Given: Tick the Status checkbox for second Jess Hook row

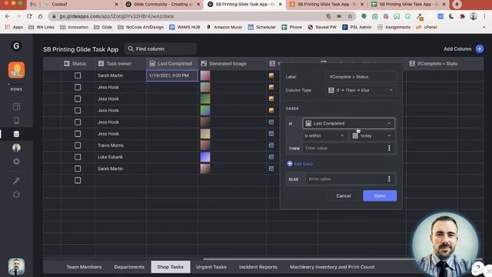Looking at the screenshot, I should pyautogui.click(x=78, y=99).
